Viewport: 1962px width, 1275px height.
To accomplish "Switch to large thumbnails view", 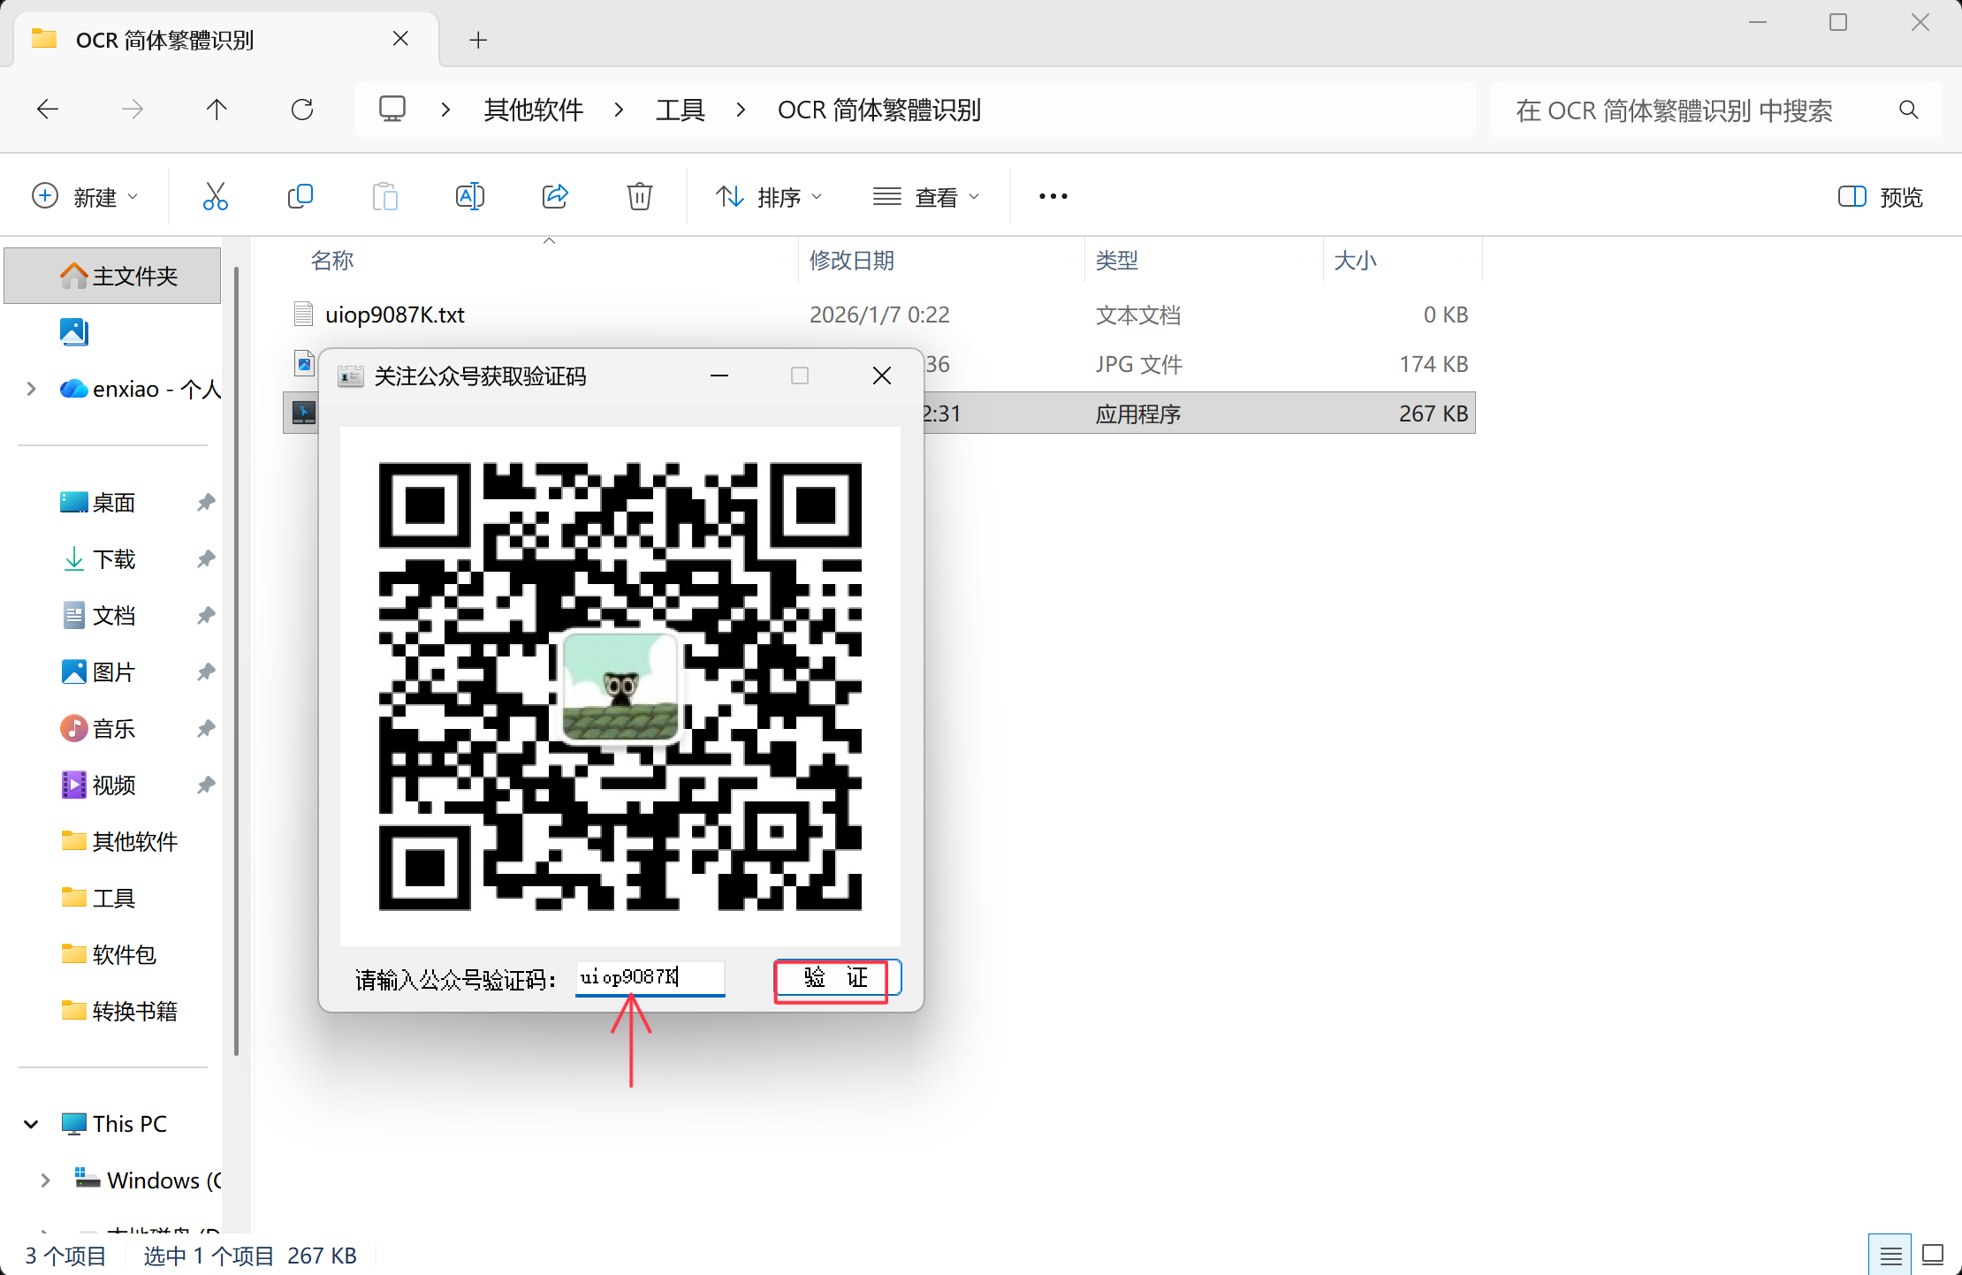I will coord(1933,1255).
